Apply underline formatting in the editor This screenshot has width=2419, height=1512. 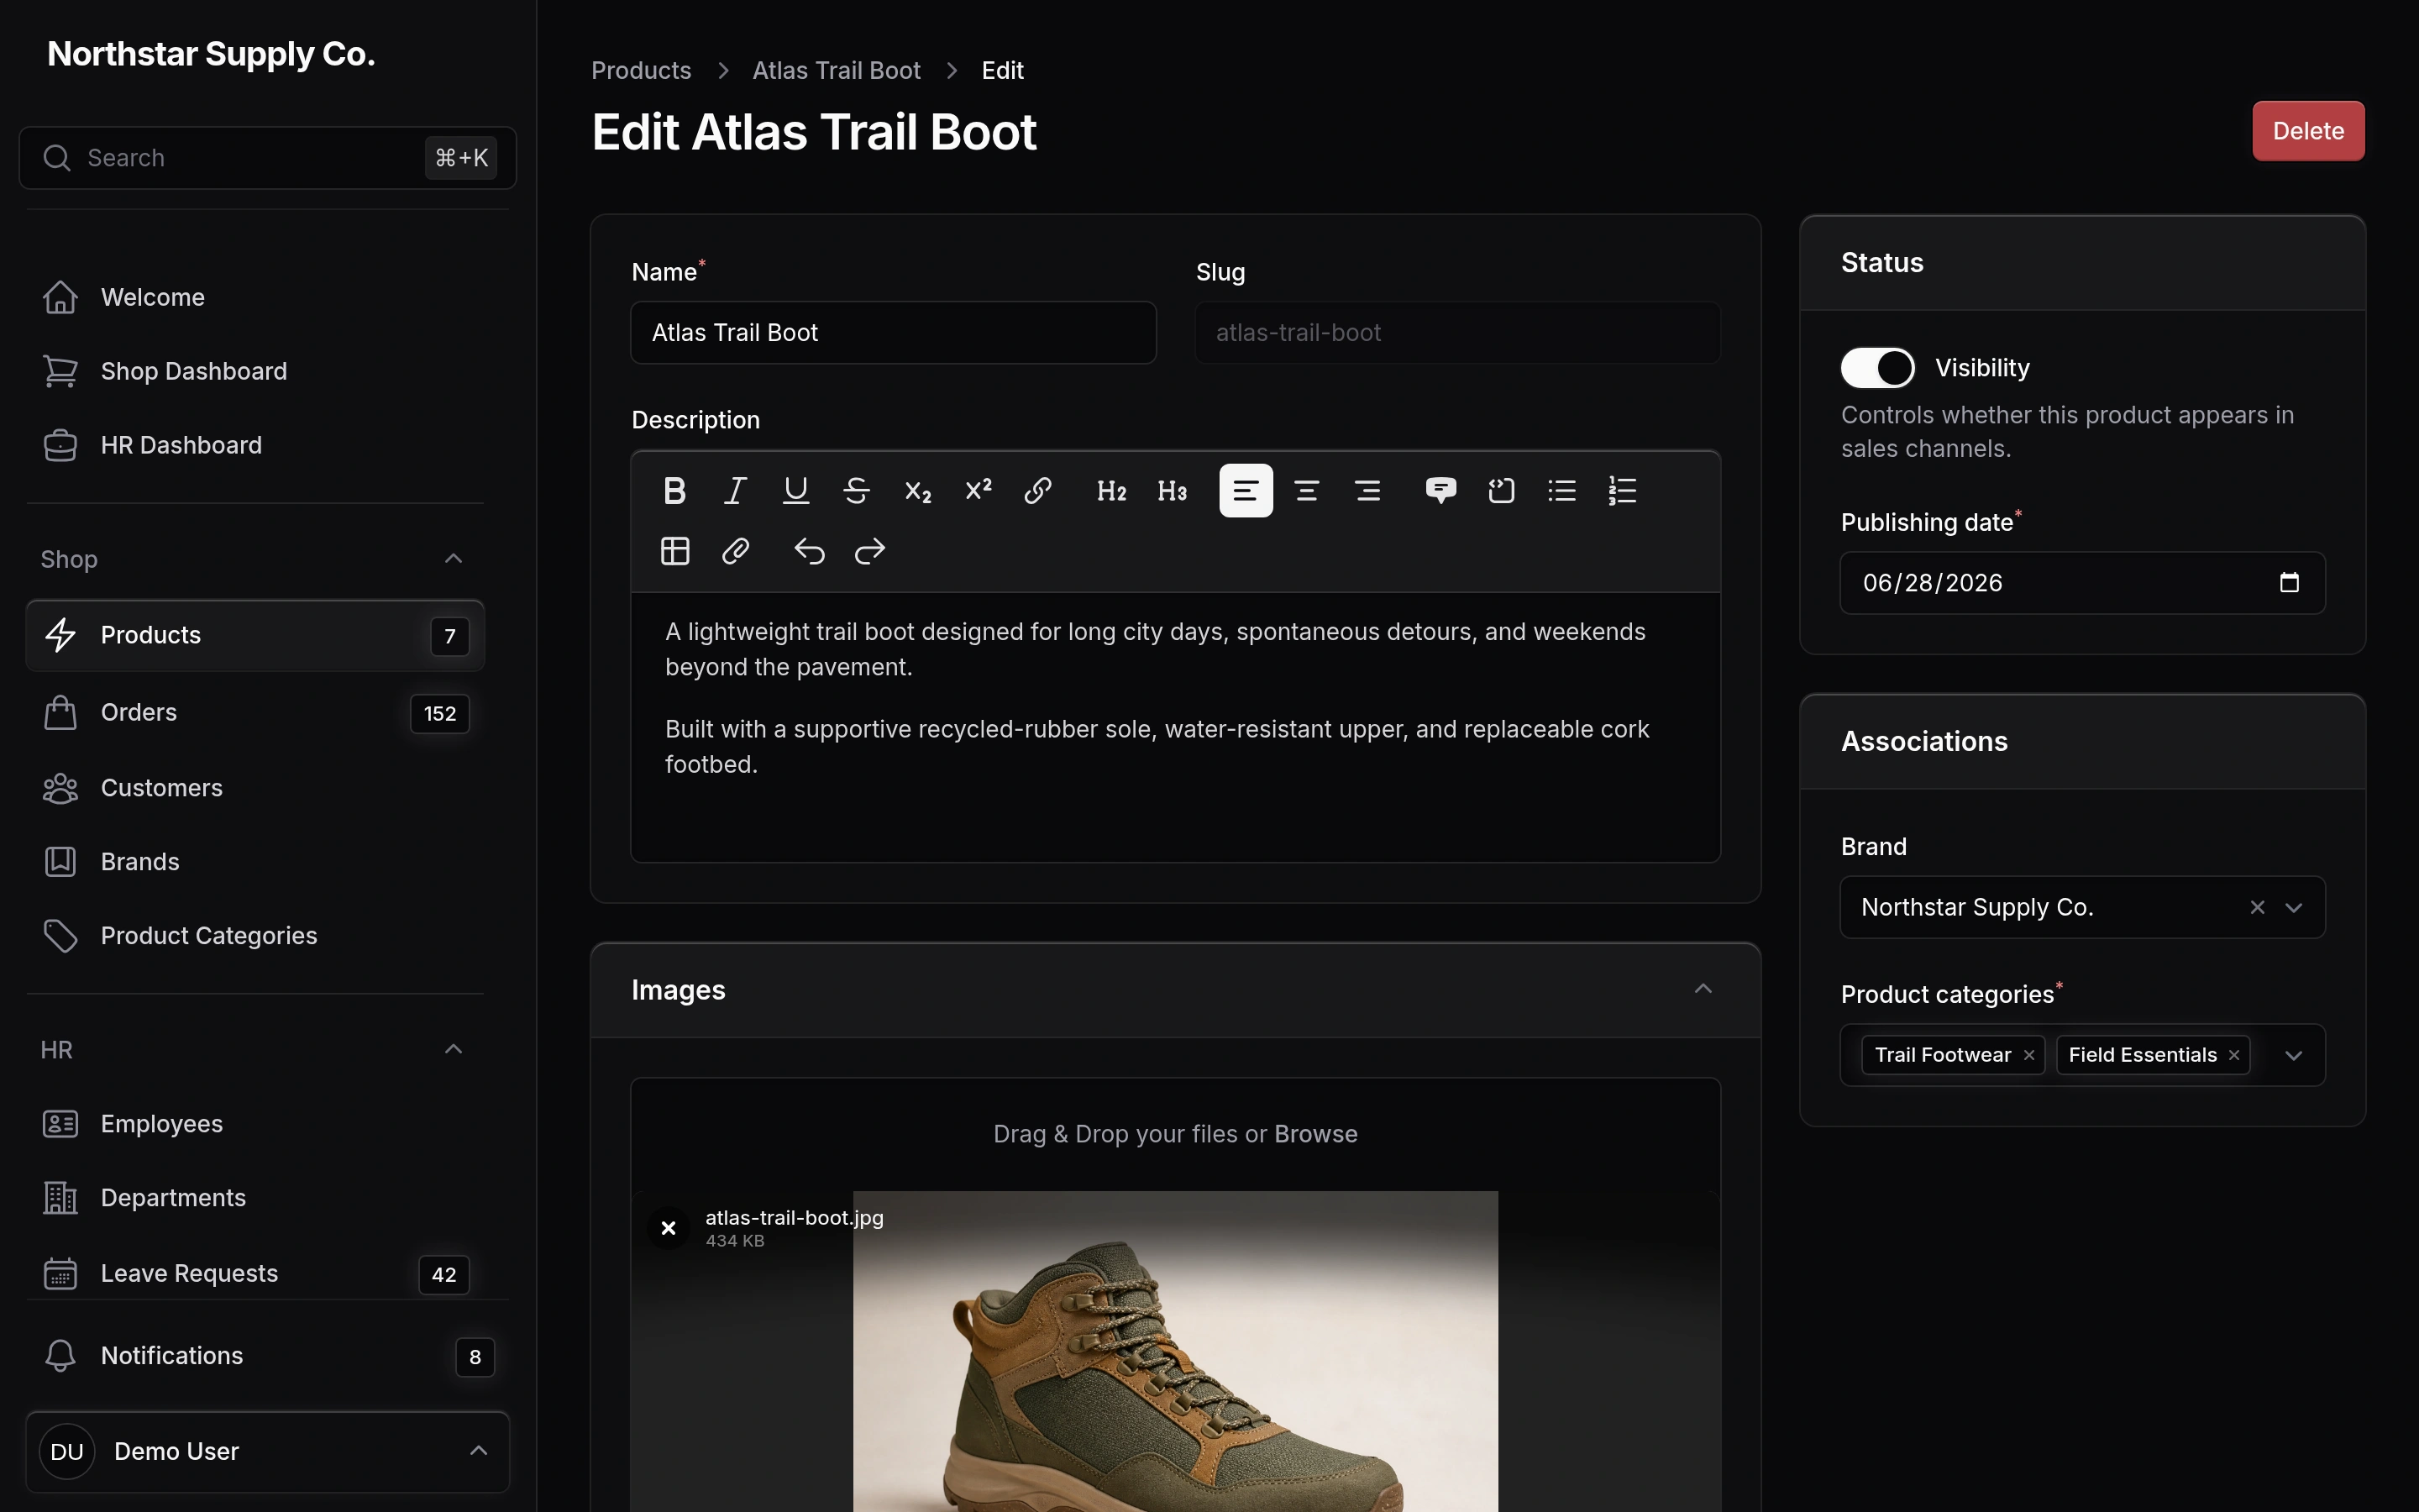click(795, 490)
